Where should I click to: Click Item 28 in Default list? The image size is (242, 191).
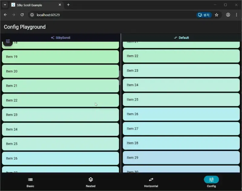pos(181,143)
